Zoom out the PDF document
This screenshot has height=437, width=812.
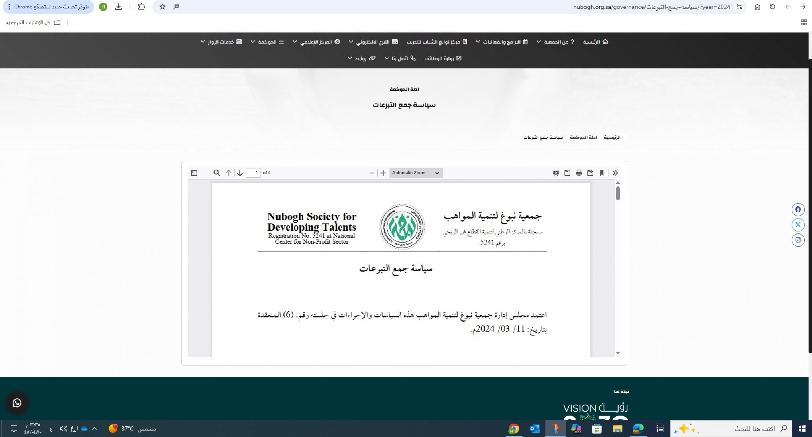pyautogui.click(x=372, y=173)
